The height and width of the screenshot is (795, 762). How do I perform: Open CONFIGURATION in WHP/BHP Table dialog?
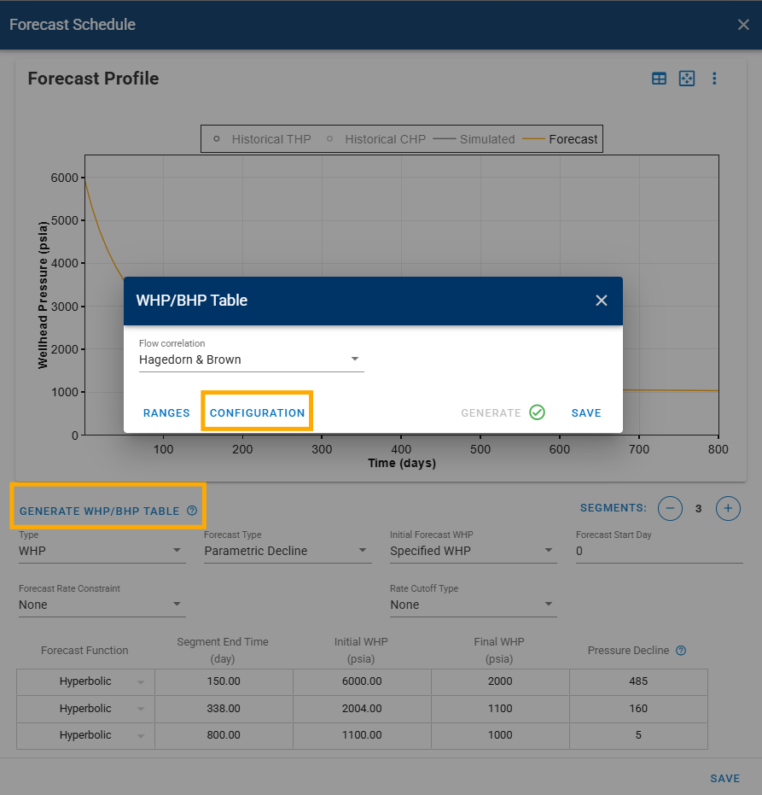pos(257,413)
